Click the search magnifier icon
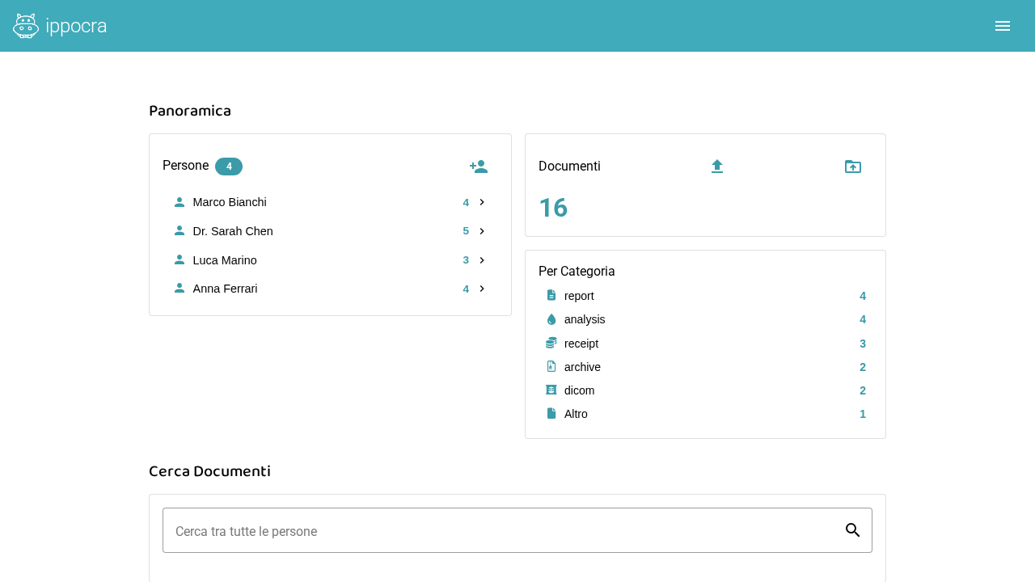 point(852,530)
